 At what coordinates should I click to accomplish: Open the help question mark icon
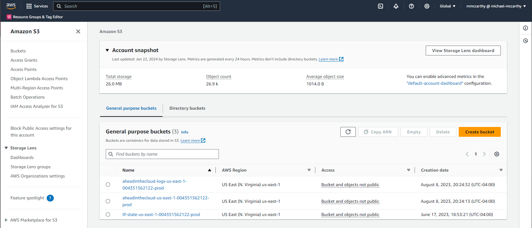pyautogui.click(x=411, y=6)
